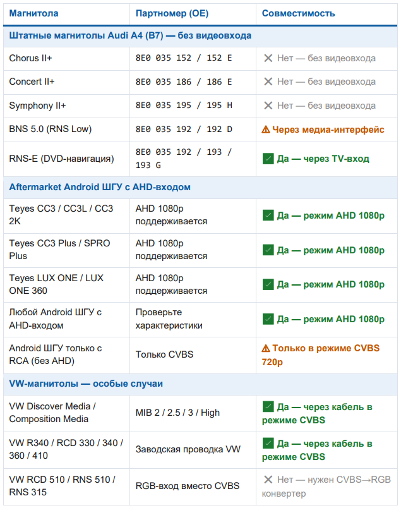Click the RGB-вход вместо CVBS cell
The image size is (401, 508).
[x=193, y=487]
